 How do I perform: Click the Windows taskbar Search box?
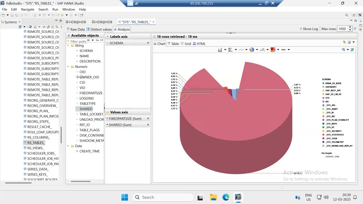point(163,197)
